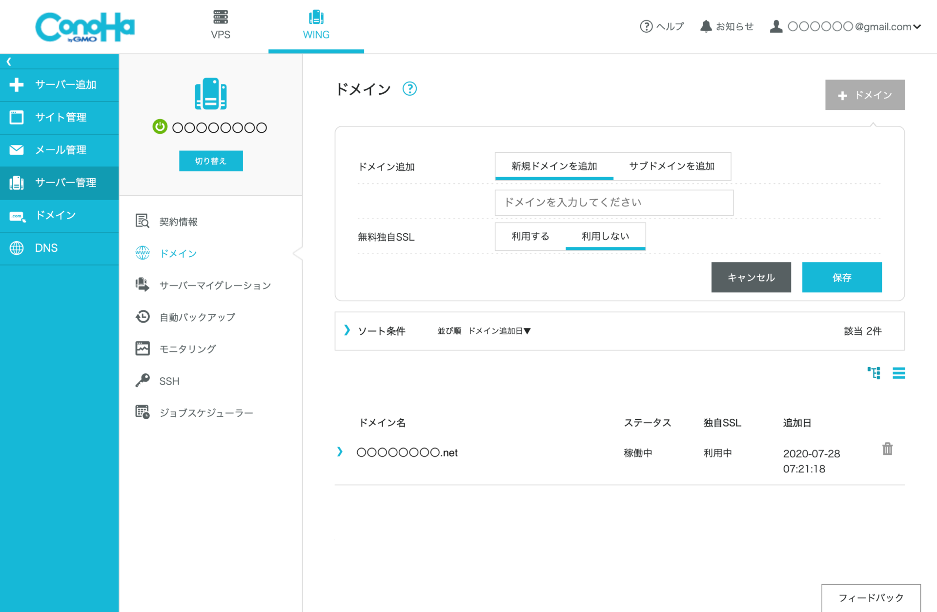
Task: Open the SSH key settings
Action: tap(169, 381)
